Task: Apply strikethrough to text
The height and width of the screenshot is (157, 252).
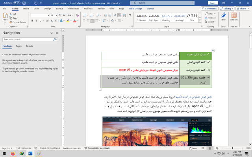Action: 47,21
